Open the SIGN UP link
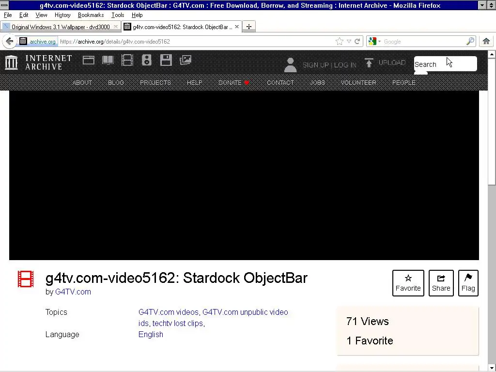The width and height of the screenshot is (496, 372). pos(316,65)
